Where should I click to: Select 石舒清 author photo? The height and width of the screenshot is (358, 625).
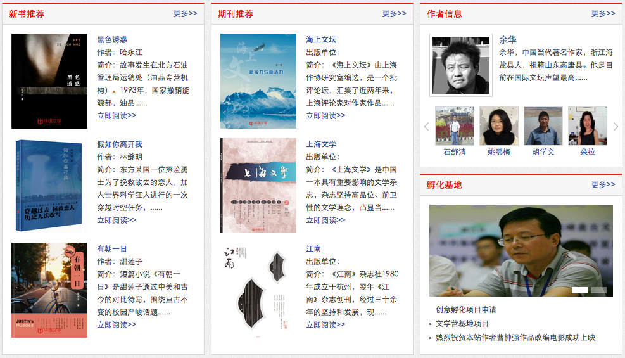tap(455, 126)
